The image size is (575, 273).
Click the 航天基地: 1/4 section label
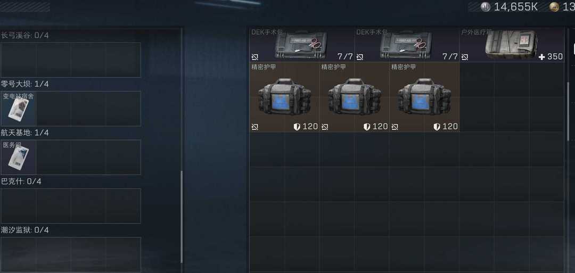[x=25, y=133]
